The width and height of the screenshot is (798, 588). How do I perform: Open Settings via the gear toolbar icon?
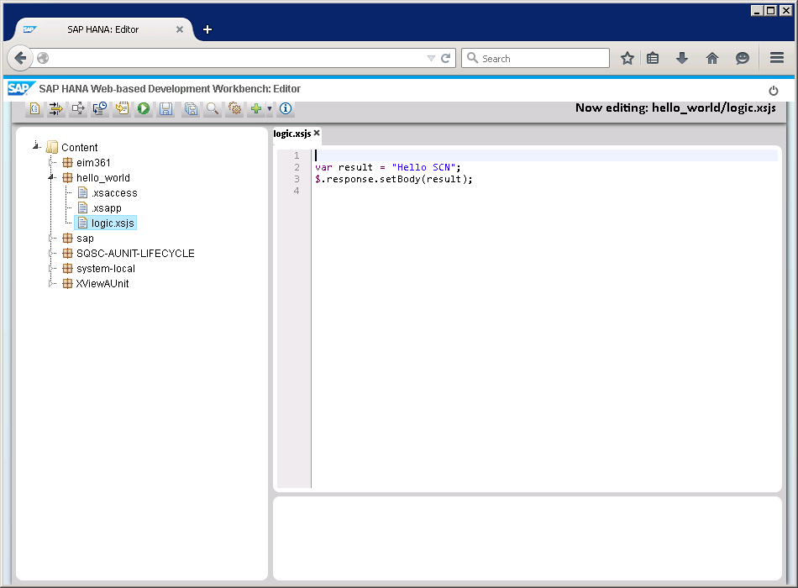coord(235,108)
